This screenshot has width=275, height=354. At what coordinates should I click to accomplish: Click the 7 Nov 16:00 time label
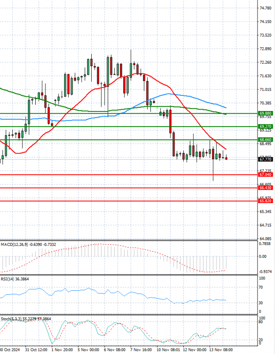pos(141,350)
